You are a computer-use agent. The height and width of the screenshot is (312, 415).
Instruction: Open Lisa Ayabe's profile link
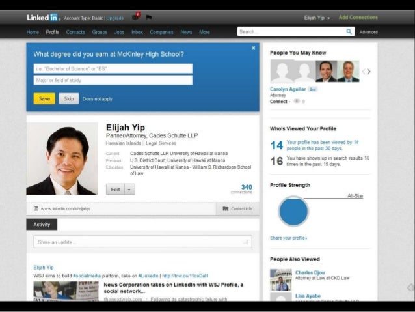(x=308, y=296)
